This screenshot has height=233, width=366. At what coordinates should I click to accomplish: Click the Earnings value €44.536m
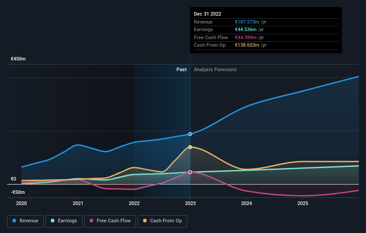click(x=246, y=29)
